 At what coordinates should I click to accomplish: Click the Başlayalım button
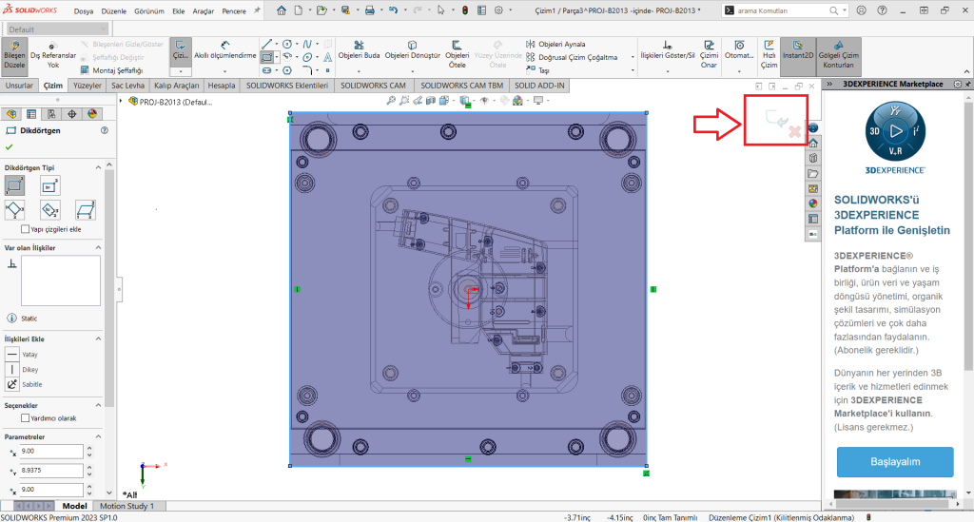(x=894, y=461)
